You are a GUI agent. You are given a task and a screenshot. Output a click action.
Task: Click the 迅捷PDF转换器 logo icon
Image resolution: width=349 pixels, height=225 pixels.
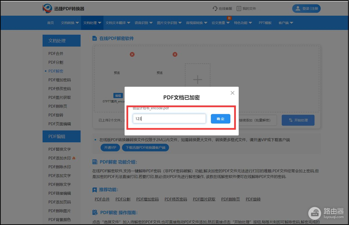47,9
